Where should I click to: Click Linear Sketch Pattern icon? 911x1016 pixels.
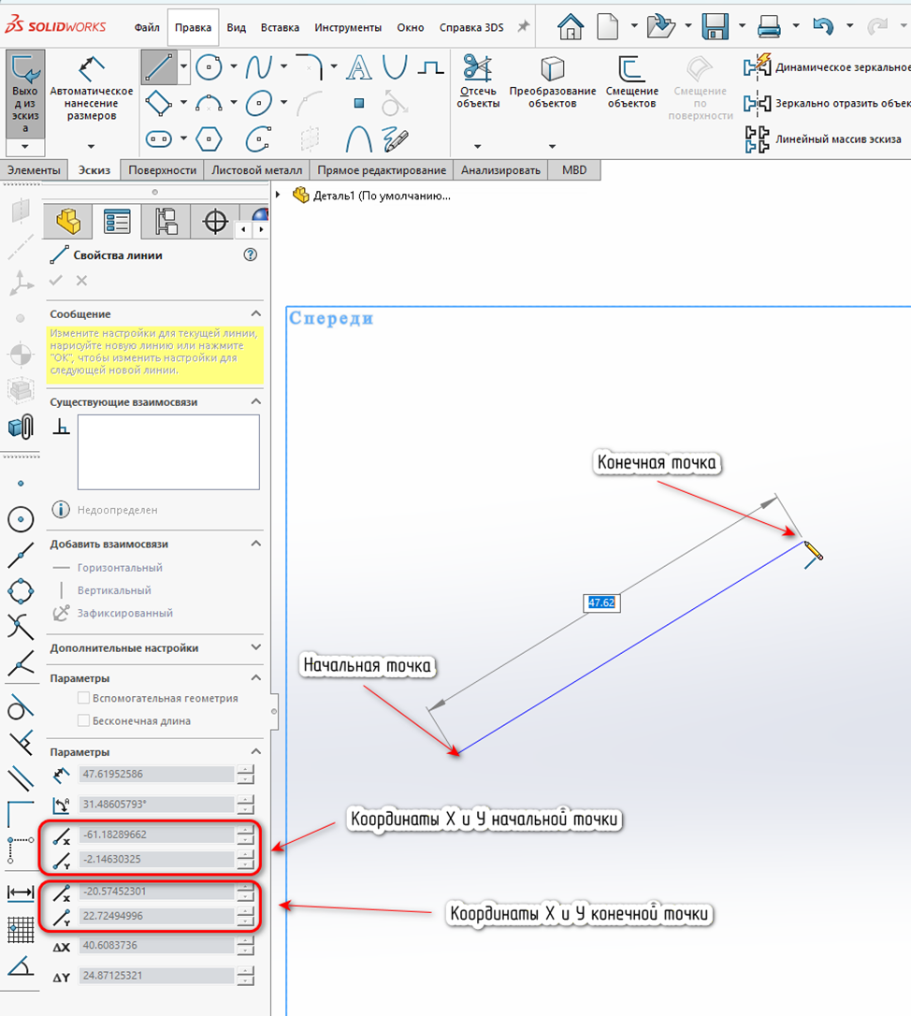[757, 138]
